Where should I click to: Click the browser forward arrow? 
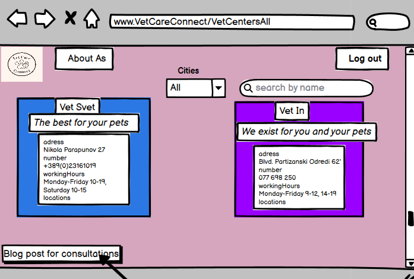click(x=45, y=18)
